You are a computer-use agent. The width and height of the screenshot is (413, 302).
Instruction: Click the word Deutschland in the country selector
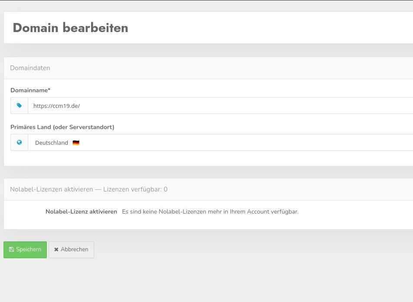[52, 143]
